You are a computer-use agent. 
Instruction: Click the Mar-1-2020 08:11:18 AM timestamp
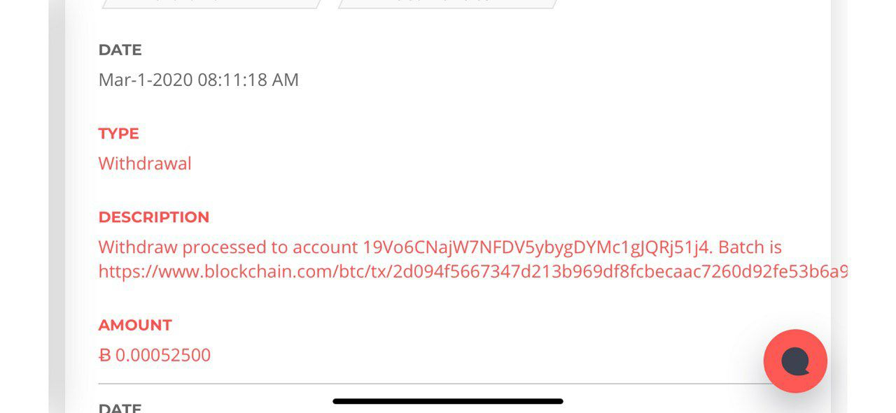click(x=198, y=80)
